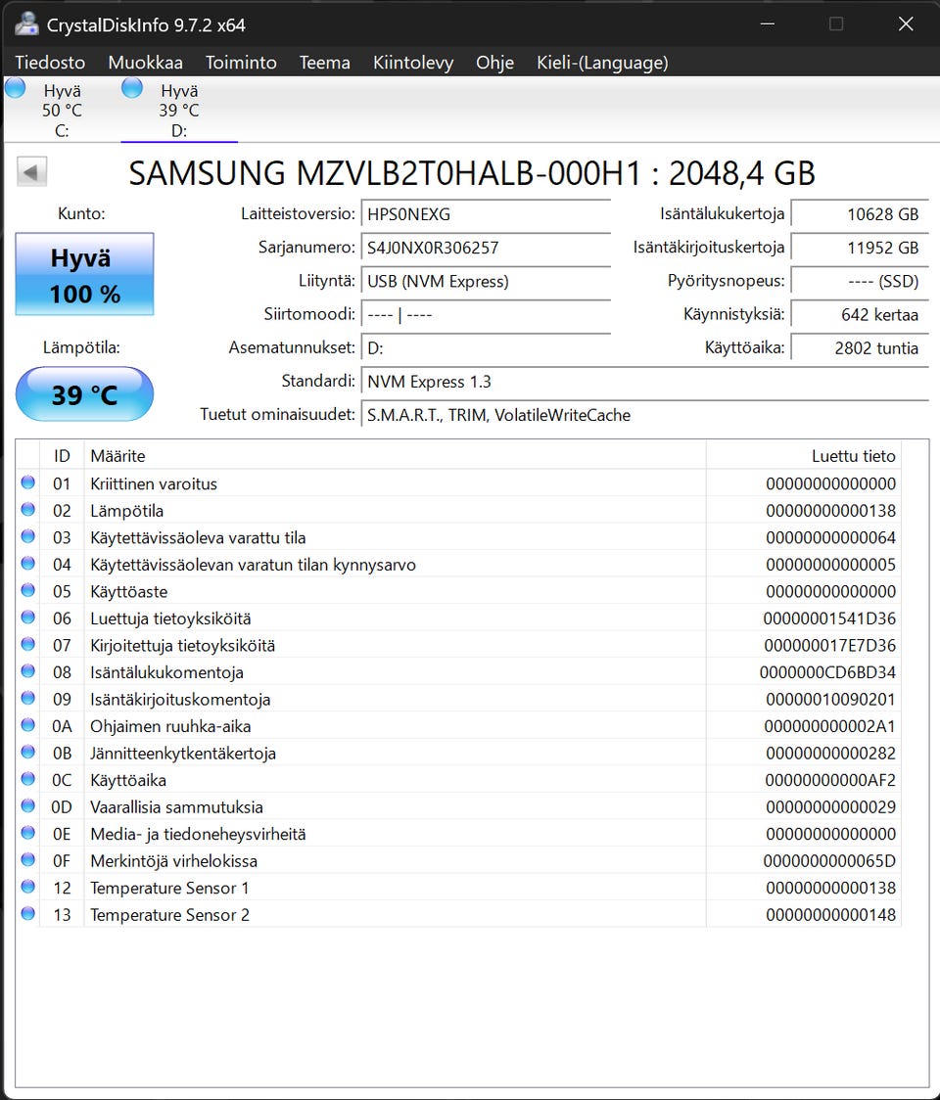This screenshot has height=1100, width=940.
Task: Click the Määrite column header
Action: pos(395,456)
